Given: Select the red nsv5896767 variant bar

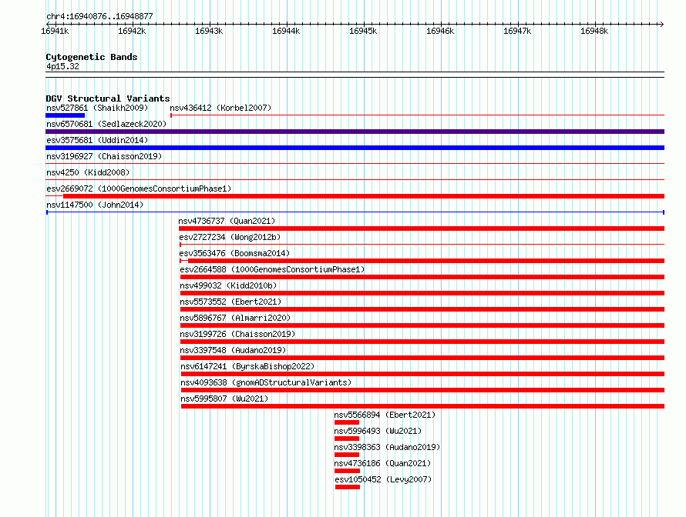Looking at the screenshot, I should [x=422, y=325].
